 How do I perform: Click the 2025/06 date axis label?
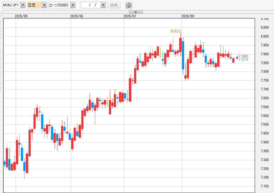click(x=77, y=16)
